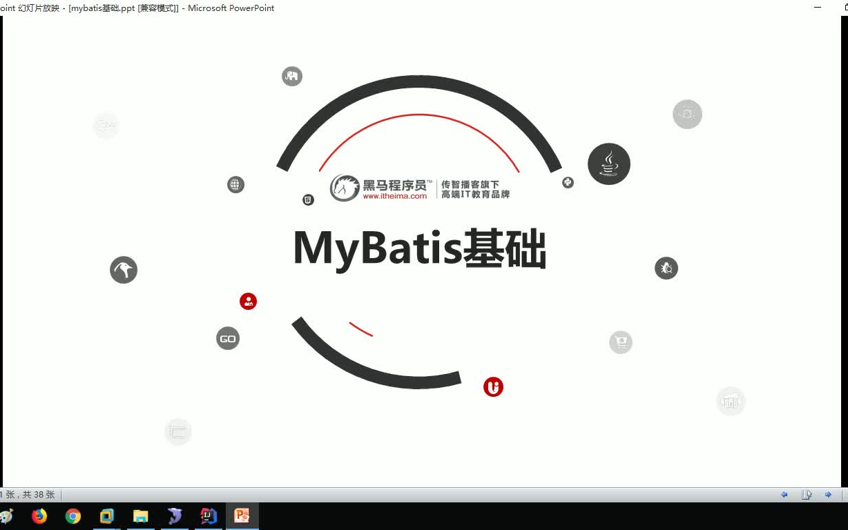The width and height of the screenshot is (848, 530).
Task: Click the bug icon on the right side
Action: (x=666, y=268)
